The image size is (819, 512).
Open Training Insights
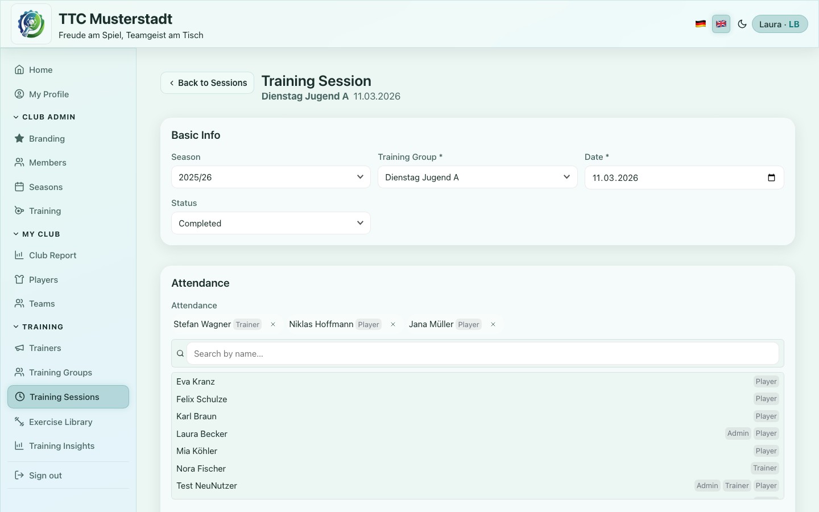(68, 446)
